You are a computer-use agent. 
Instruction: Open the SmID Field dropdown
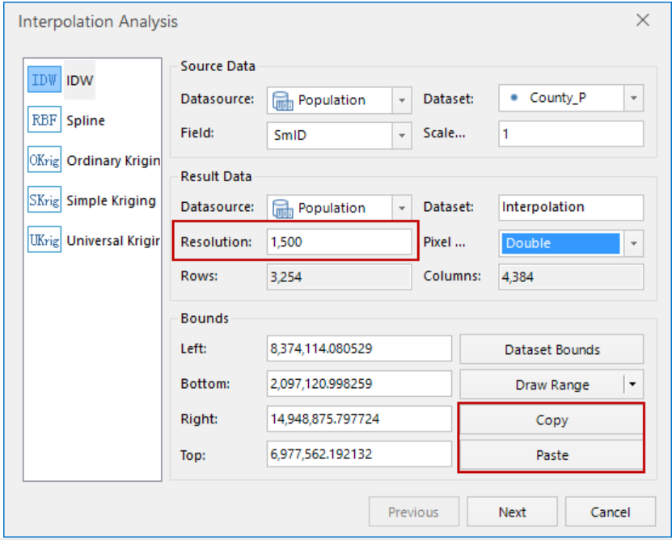pos(402,136)
